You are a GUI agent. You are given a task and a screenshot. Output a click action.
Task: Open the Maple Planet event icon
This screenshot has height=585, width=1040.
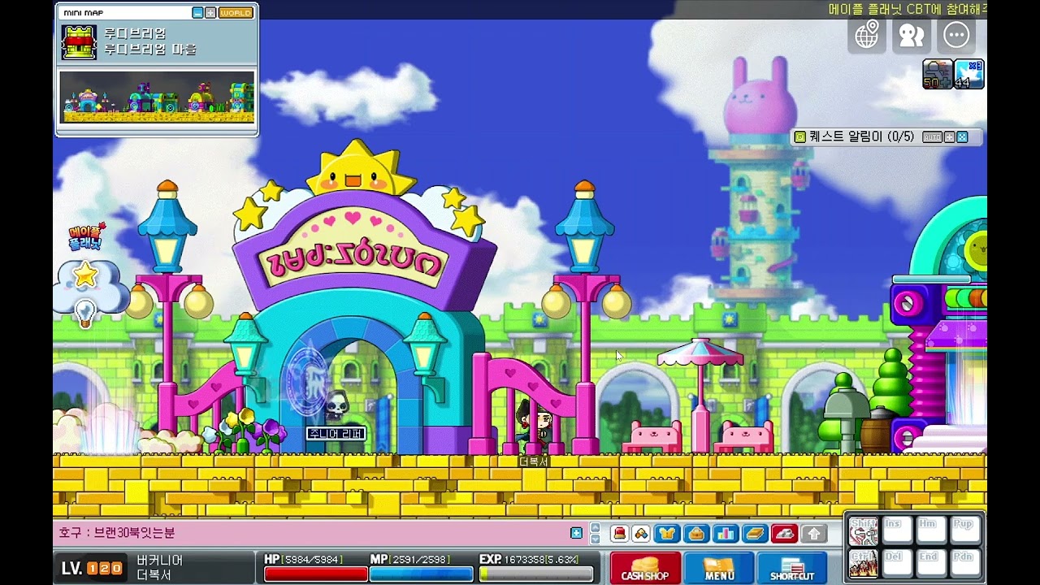[85, 236]
